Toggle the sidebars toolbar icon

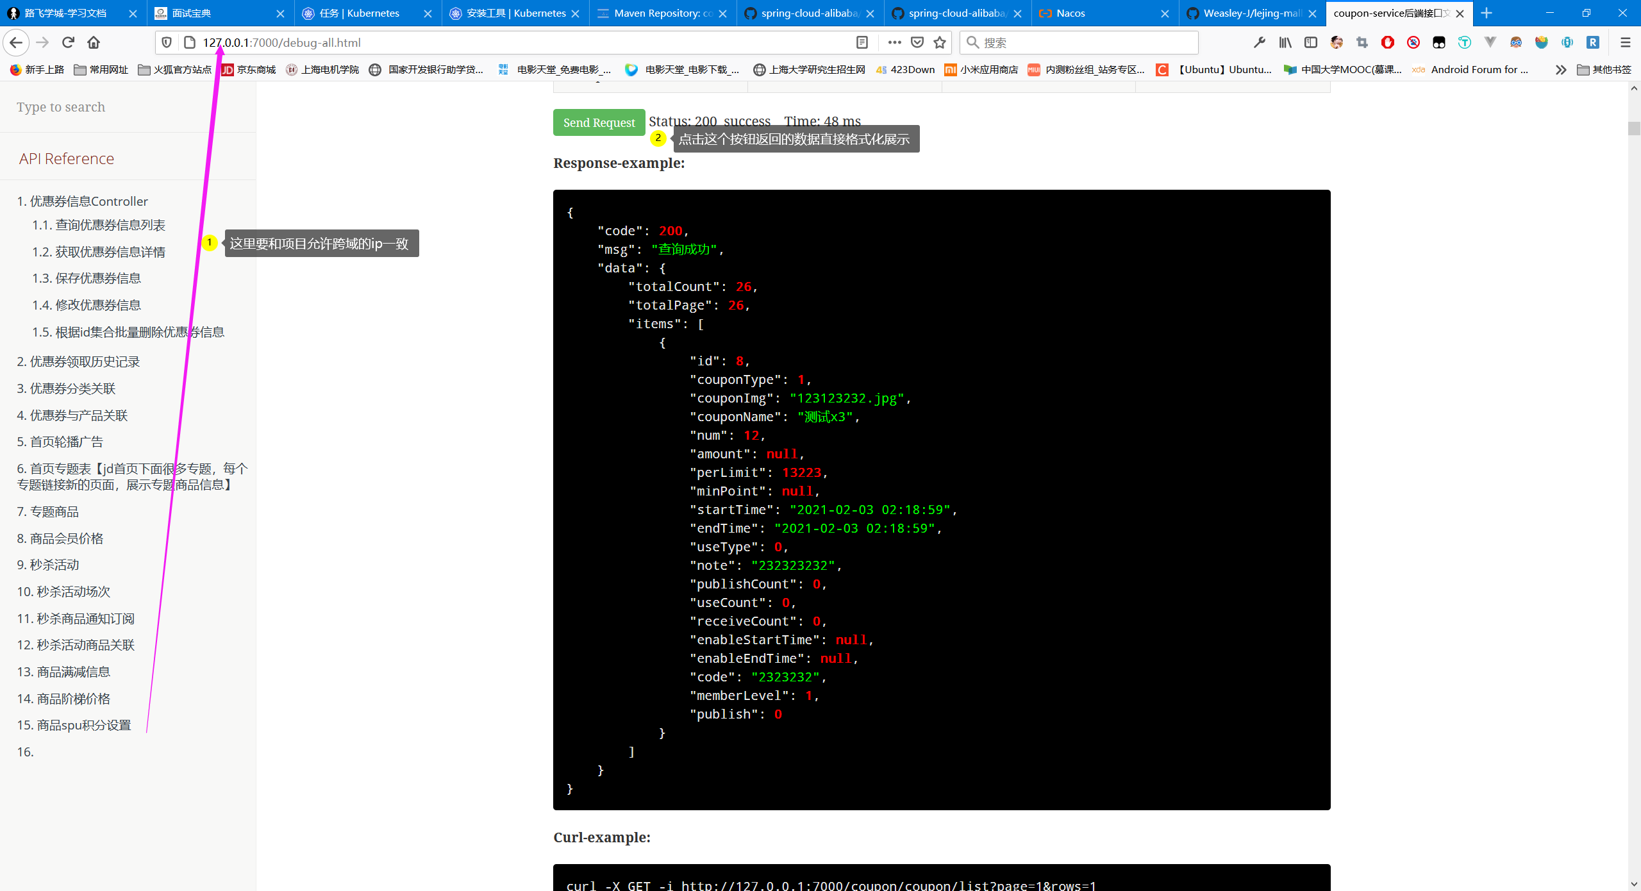1311,42
